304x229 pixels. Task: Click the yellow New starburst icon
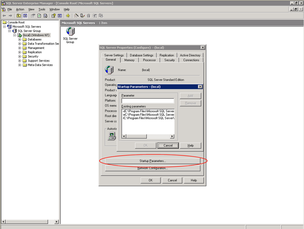point(68,16)
